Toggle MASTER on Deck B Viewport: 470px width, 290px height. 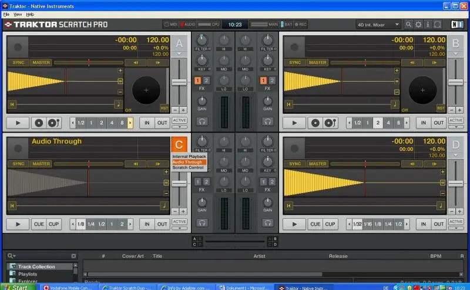[317, 62]
